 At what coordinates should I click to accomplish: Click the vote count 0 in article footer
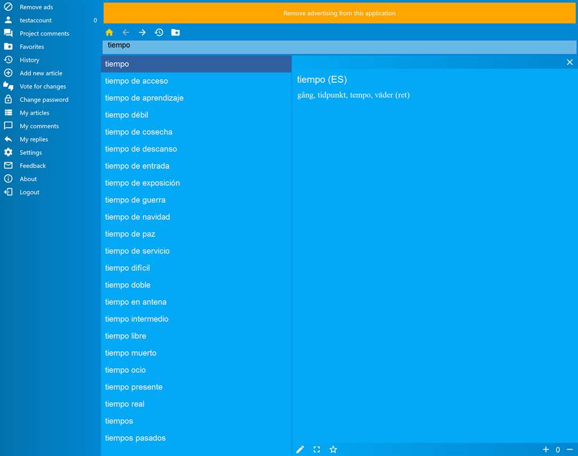click(558, 450)
